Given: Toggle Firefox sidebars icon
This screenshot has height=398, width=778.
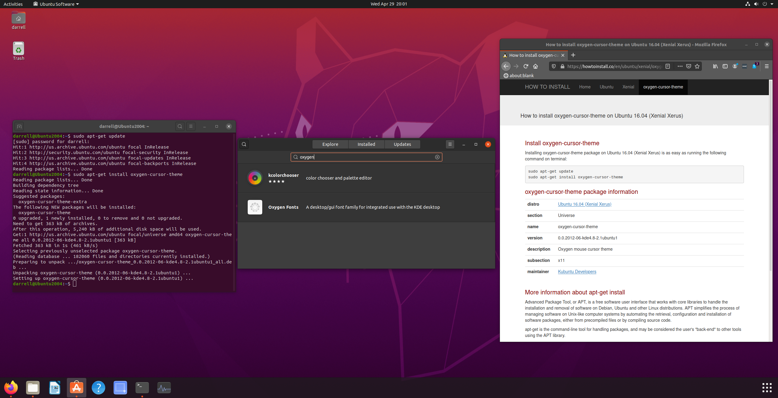Looking at the screenshot, I should (725, 66).
